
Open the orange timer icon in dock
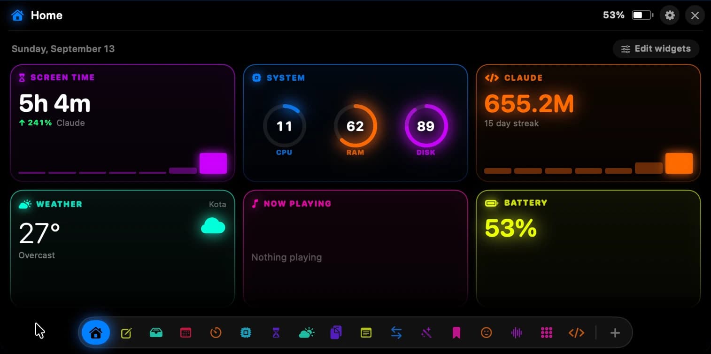(216, 333)
